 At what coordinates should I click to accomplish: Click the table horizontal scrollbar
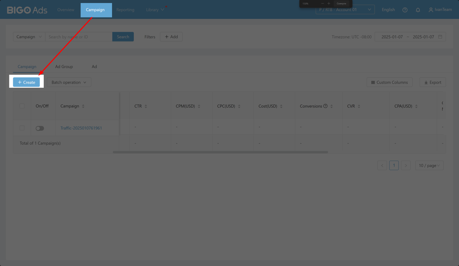(220, 152)
